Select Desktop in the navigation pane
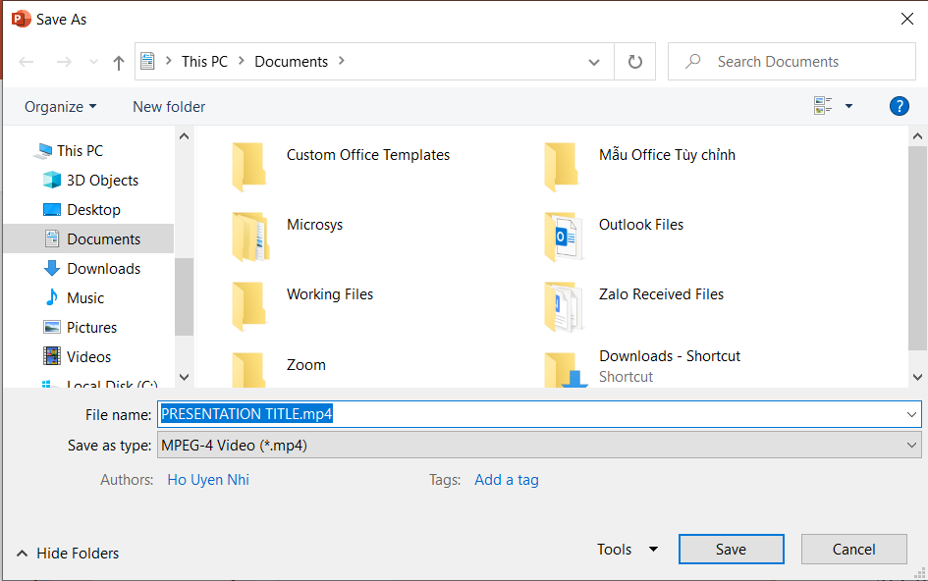Viewport: 928px width, 581px height. [93, 210]
